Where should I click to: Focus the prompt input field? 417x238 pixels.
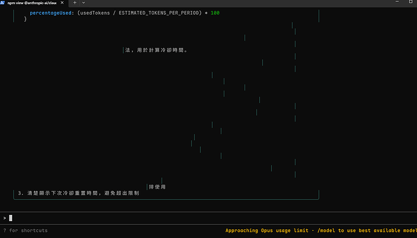point(208,218)
